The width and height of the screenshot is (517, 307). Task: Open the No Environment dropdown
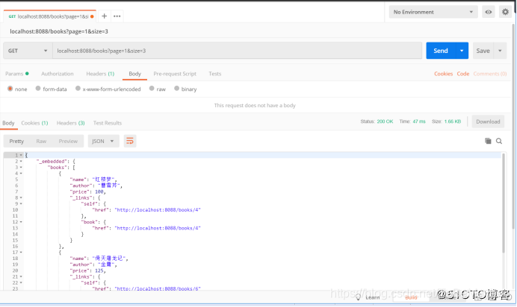tap(433, 12)
